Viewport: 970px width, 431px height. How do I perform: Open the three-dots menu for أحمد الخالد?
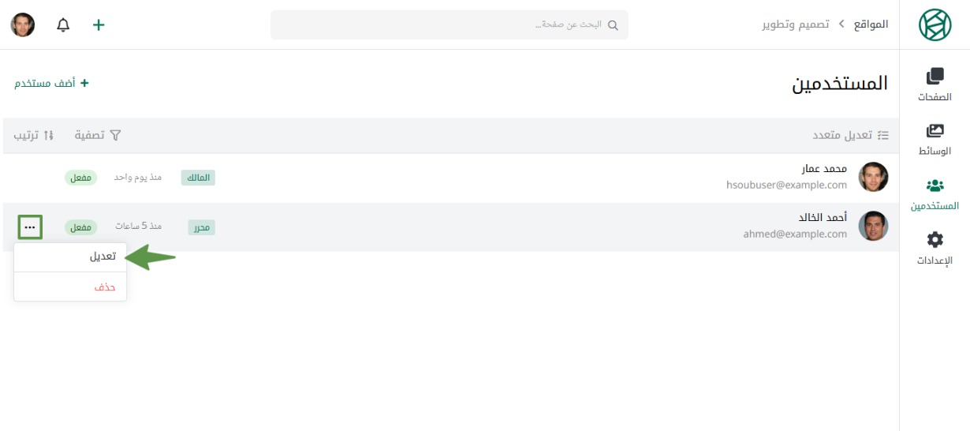(x=29, y=227)
